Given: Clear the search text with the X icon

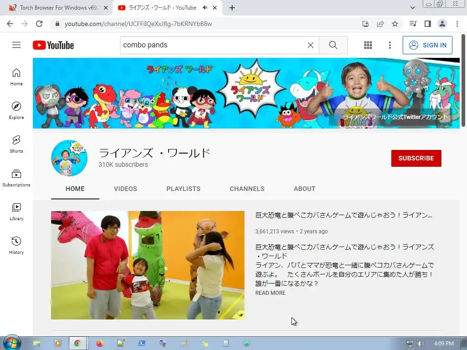Looking at the screenshot, I should (x=310, y=45).
